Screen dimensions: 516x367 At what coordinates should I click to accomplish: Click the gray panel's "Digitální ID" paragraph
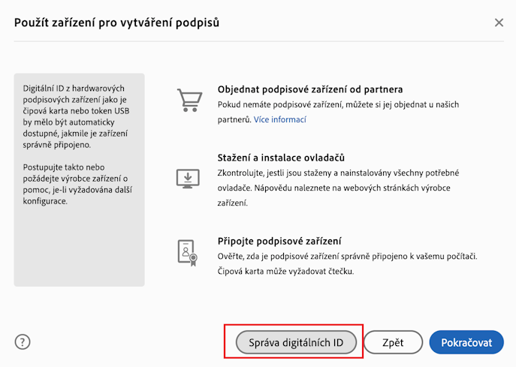76,116
